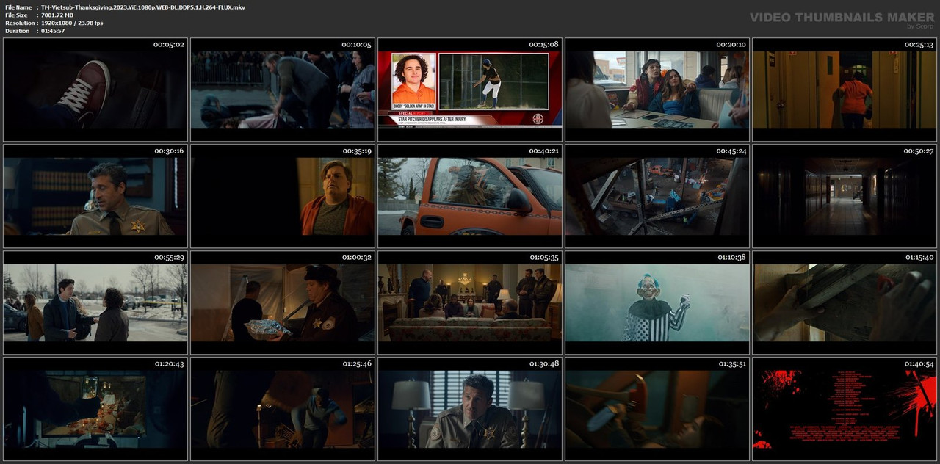Select the thumbnail at 01:25:46
The image size is (940, 464).
[x=283, y=409]
